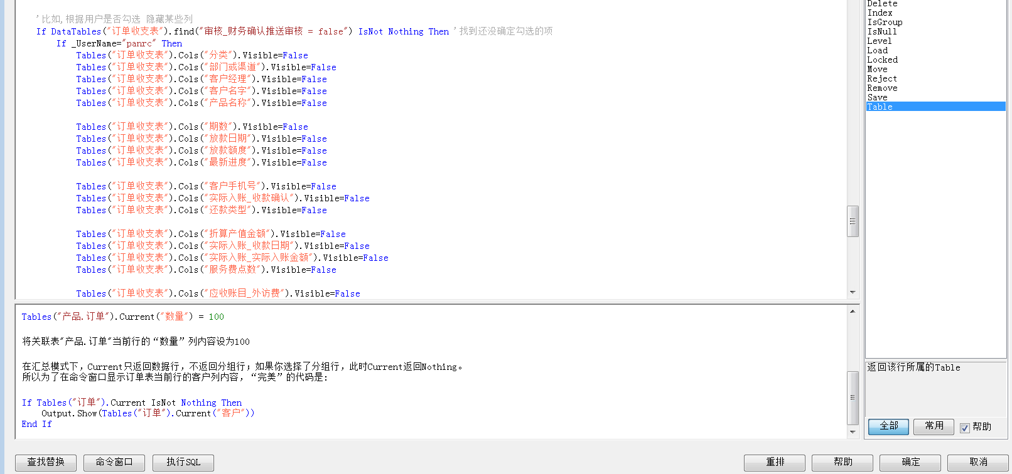Click the help pane scroll-down arrow
Screen dimensions: 1012x474
click(x=853, y=432)
